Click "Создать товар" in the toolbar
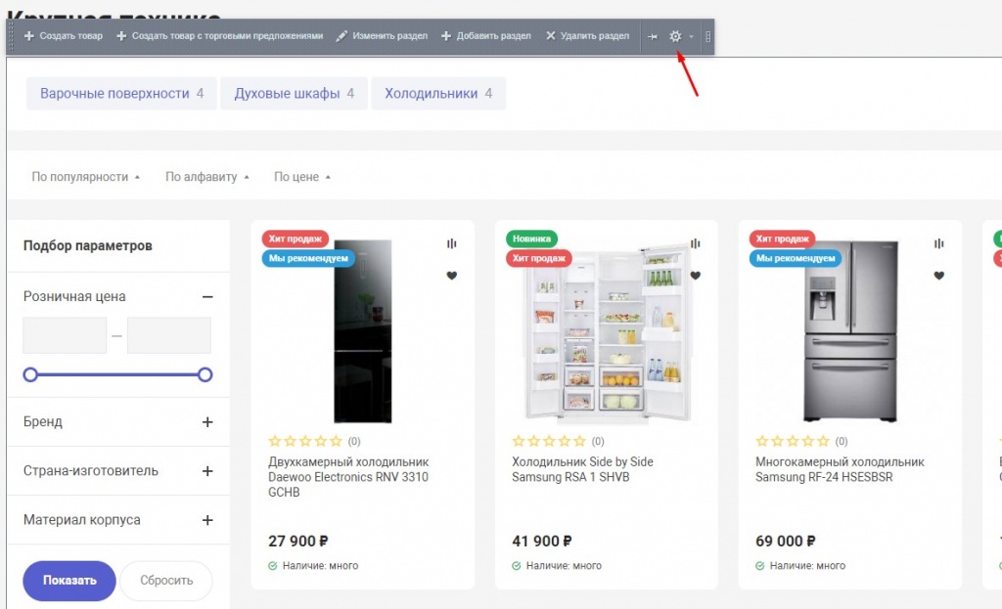1002x609 pixels. pyautogui.click(x=64, y=36)
